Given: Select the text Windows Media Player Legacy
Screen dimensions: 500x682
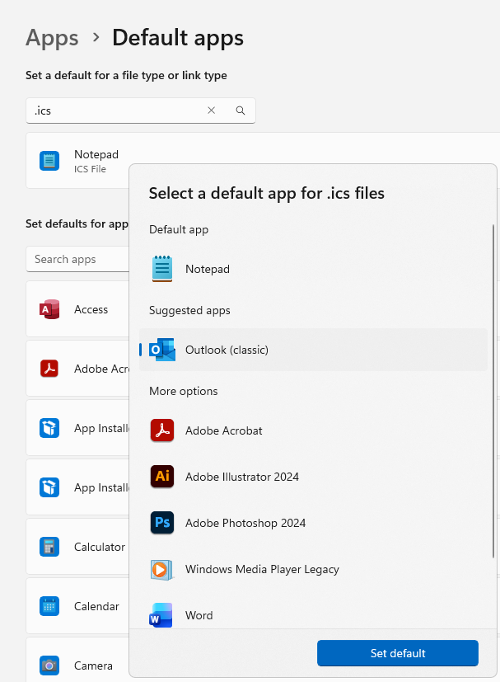Looking at the screenshot, I should pos(263,569).
